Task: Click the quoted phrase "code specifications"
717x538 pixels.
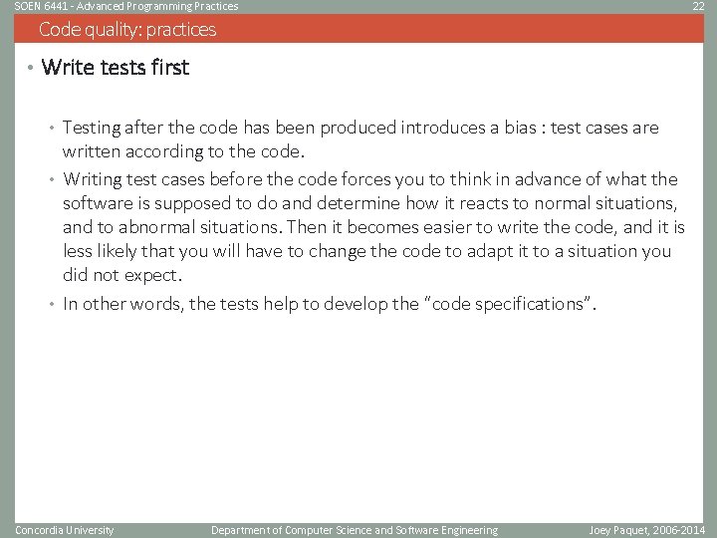Action: click(x=508, y=304)
